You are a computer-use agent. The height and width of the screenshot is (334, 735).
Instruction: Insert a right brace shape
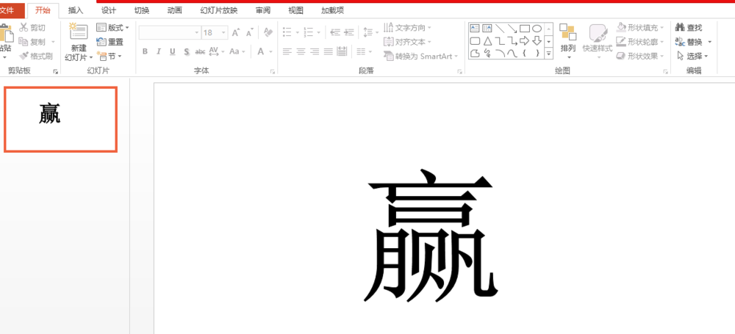click(x=537, y=53)
